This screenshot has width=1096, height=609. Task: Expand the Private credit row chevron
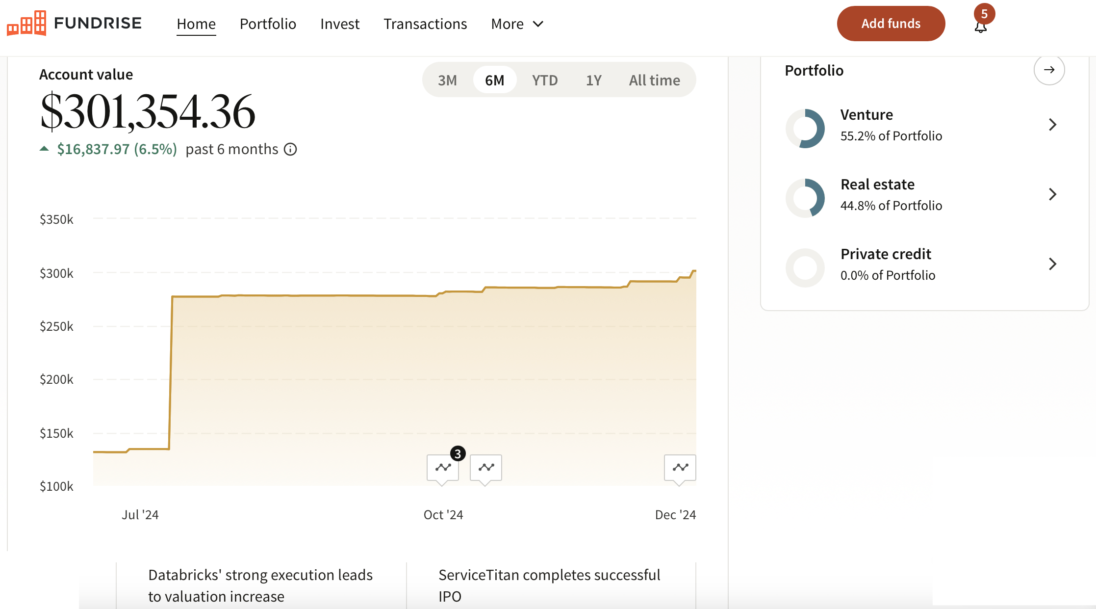1052,264
